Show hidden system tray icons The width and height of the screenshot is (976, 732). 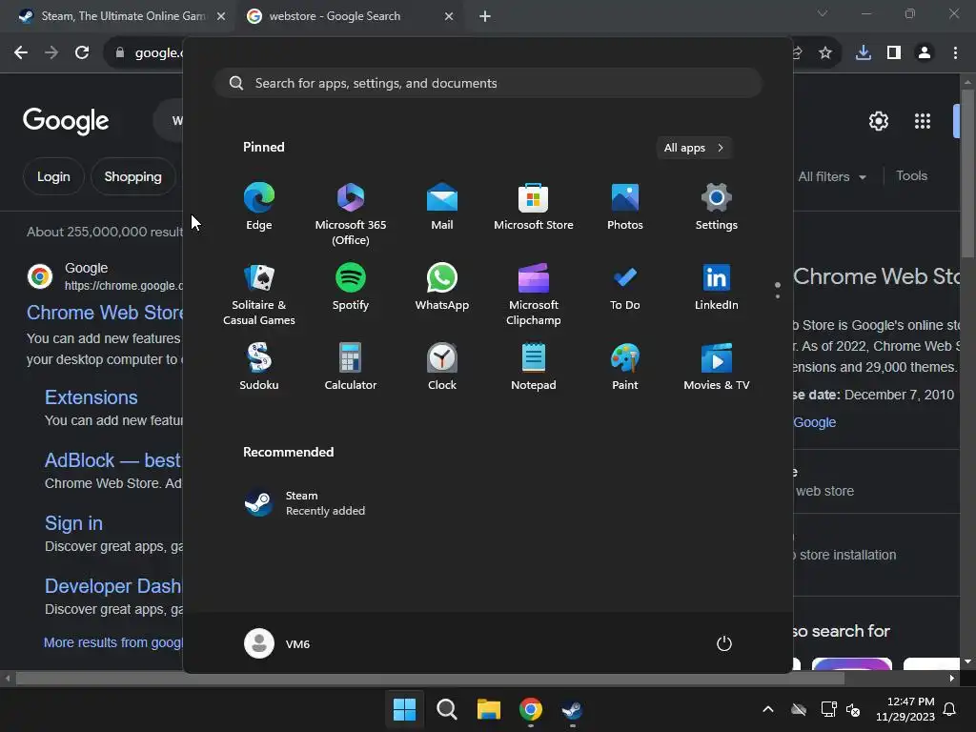(x=768, y=709)
